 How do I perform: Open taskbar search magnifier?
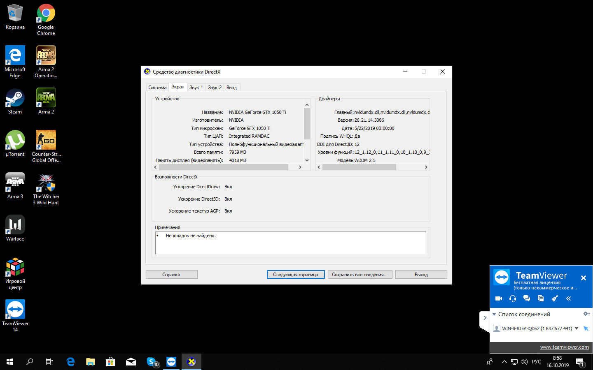[30, 362]
